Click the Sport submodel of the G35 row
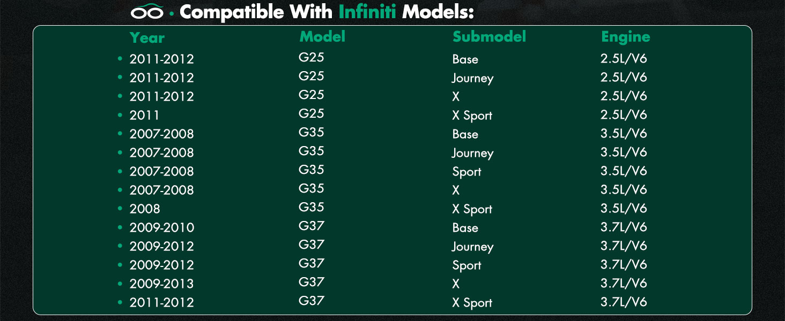This screenshot has height=321, width=785. (466, 172)
